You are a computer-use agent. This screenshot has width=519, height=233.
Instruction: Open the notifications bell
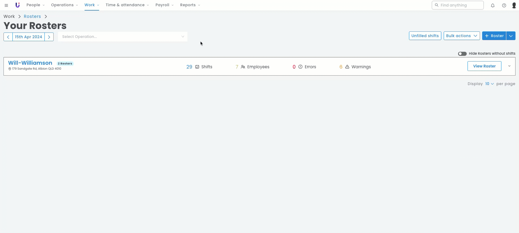click(493, 5)
